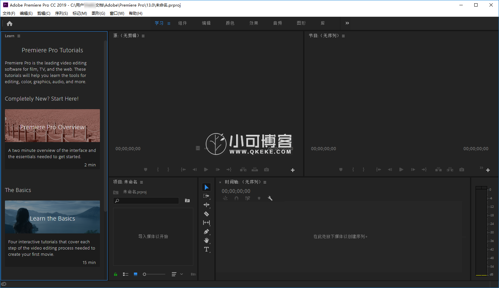Viewport: 499px width, 288px height.
Task: Show the workspace overflow chevrons
Action: click(x=347, y=23)
